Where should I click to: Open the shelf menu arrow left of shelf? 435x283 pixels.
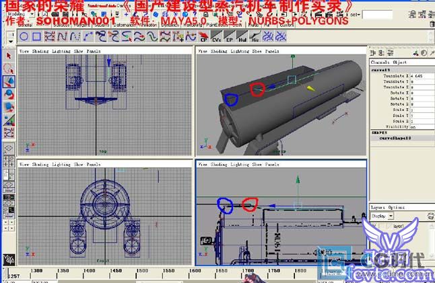[11, 42]
